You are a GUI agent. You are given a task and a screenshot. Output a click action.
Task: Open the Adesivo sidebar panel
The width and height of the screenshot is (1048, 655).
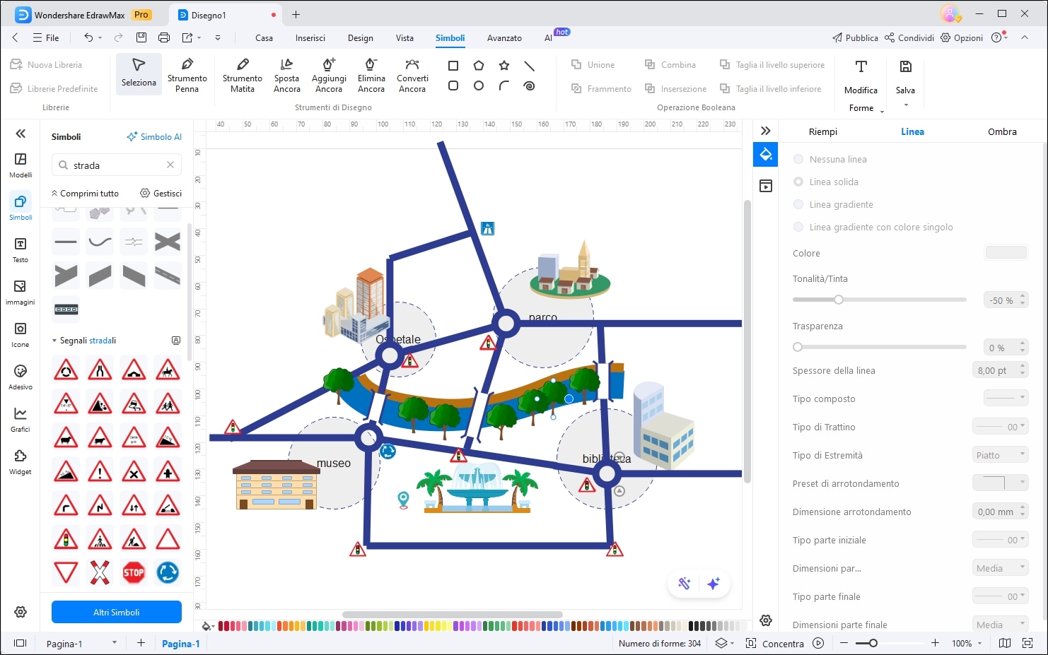point(21,377)
